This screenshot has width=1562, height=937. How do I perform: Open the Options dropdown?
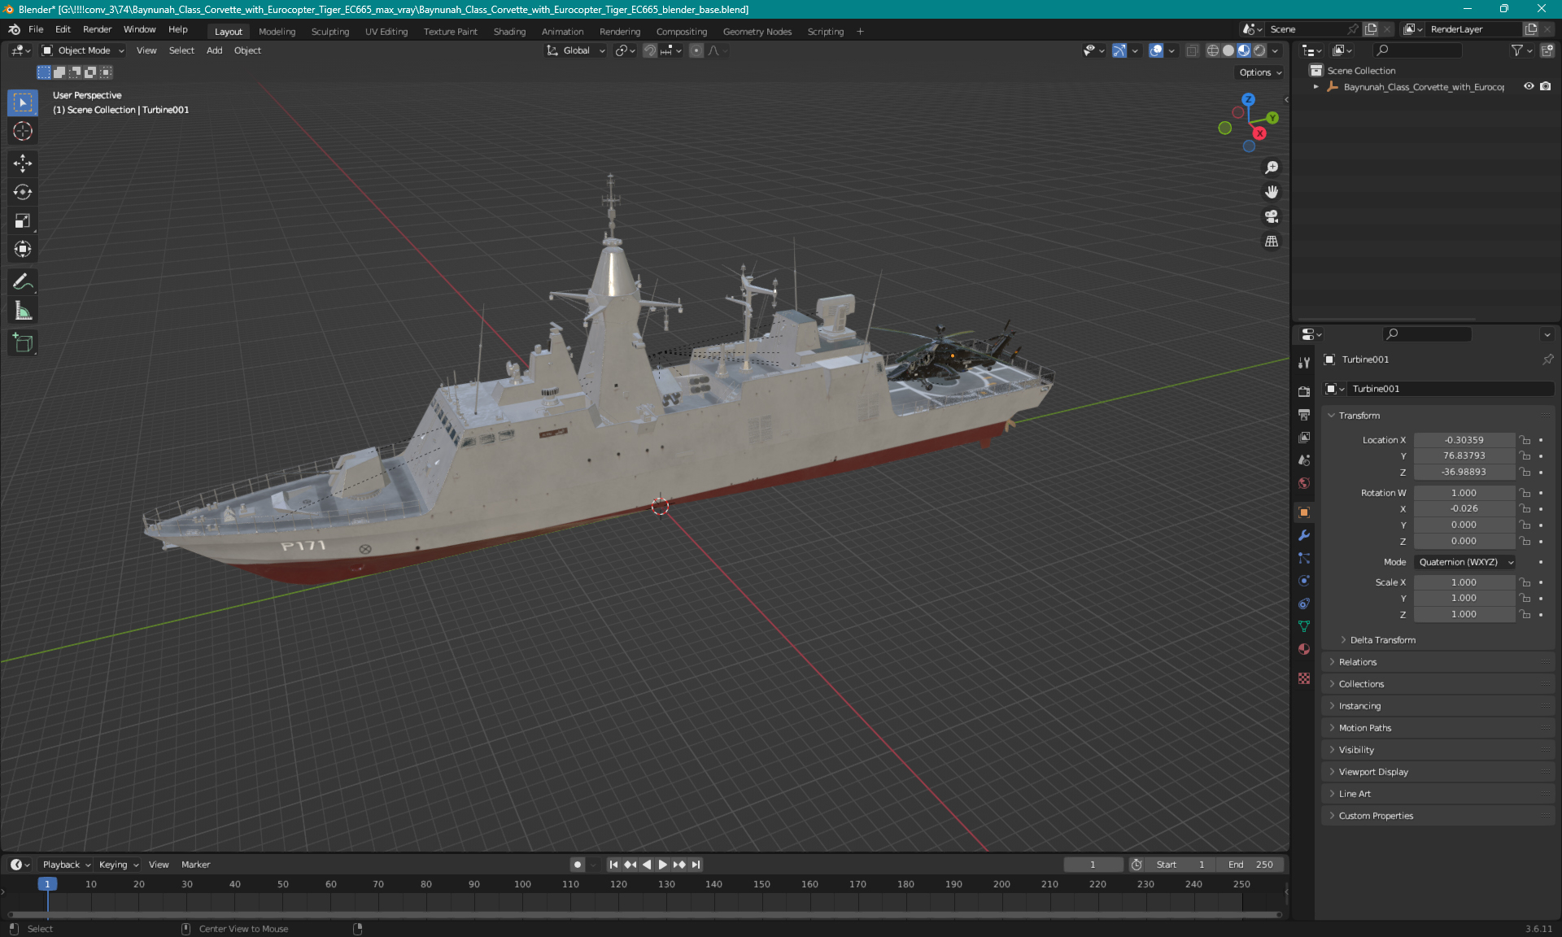[1259, 72]
